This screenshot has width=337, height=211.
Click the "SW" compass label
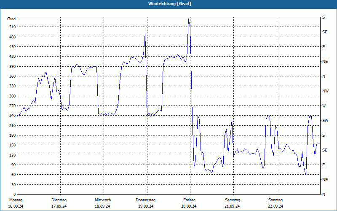click(325, 121)
